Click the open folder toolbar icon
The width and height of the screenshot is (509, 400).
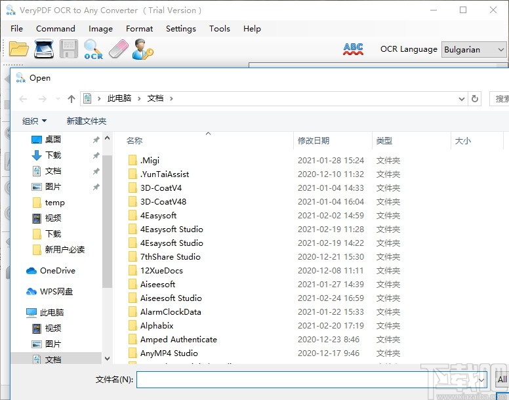(19, 49)
